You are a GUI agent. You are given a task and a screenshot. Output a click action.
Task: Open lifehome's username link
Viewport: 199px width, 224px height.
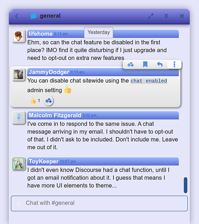click(41, 34)
